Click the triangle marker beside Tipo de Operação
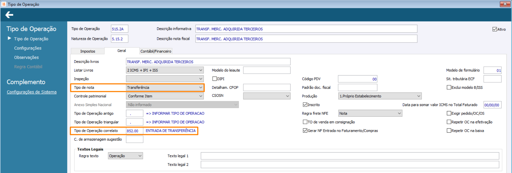Viewport: 512px width, 173px height. [x=9, y=38]
